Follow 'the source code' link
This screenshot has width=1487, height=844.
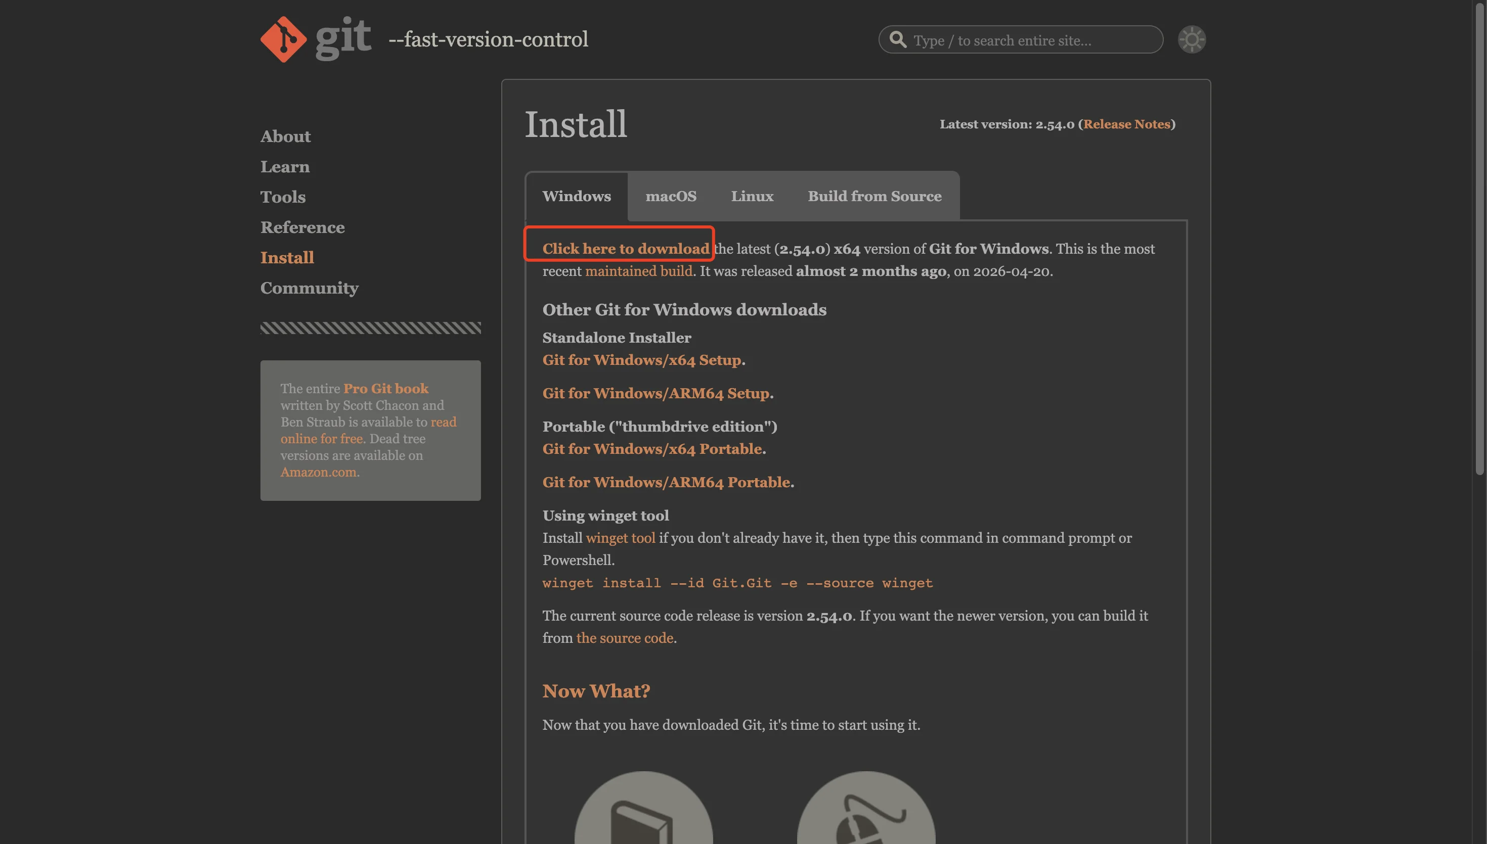(625, 638)
